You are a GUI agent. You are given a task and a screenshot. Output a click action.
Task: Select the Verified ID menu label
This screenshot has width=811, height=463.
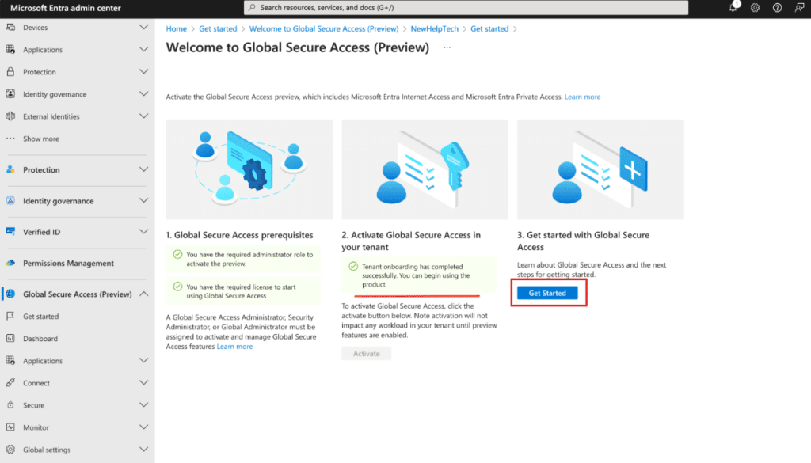[x=41, y=232]
